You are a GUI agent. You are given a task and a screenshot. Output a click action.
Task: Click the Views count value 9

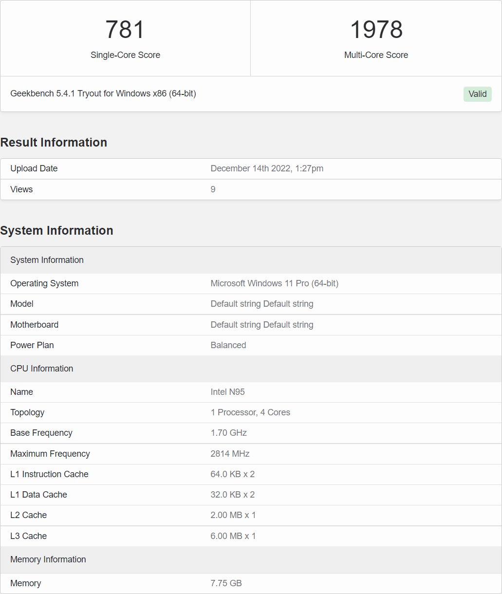(x=213, y=189)
